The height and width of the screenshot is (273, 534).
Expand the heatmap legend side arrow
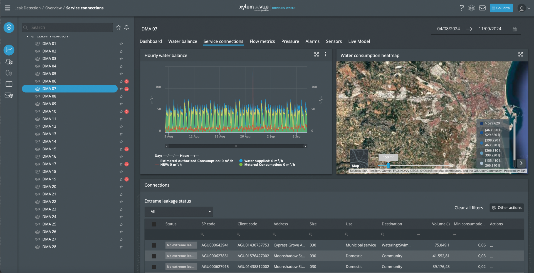coord(521,163)
